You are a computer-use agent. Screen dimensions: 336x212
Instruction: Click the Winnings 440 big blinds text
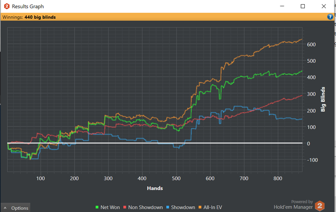(29, 17)
